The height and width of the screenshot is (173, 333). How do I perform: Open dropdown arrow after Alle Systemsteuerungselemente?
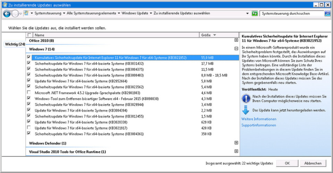119,13
